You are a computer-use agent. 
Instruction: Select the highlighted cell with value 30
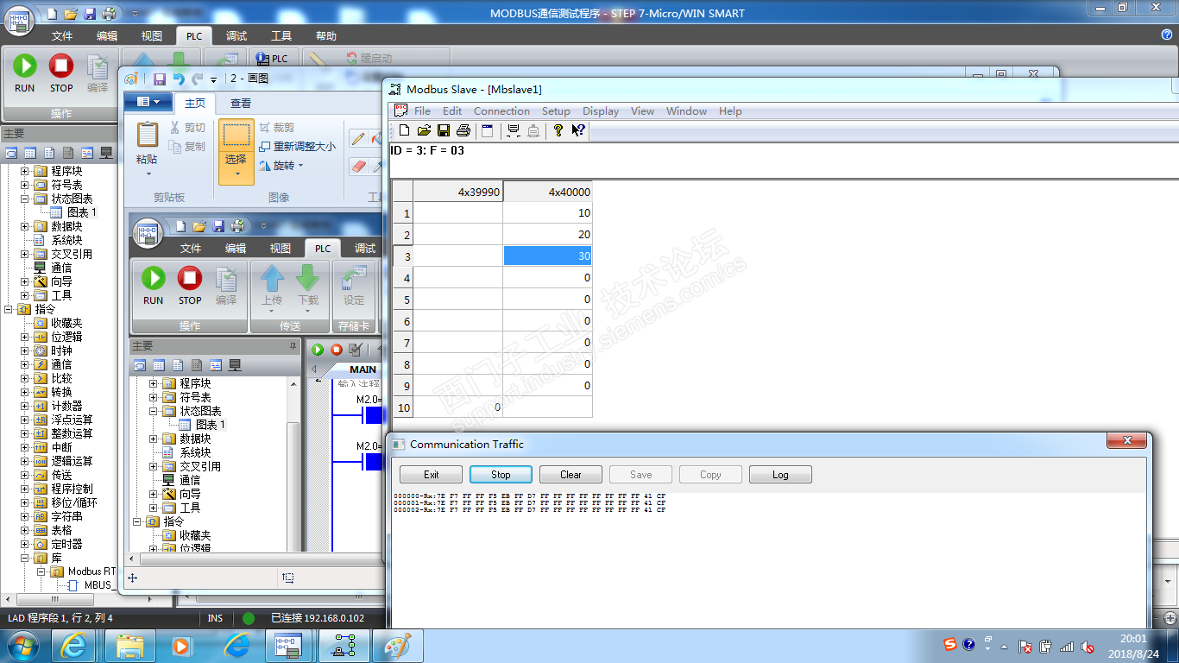point(548,256)
